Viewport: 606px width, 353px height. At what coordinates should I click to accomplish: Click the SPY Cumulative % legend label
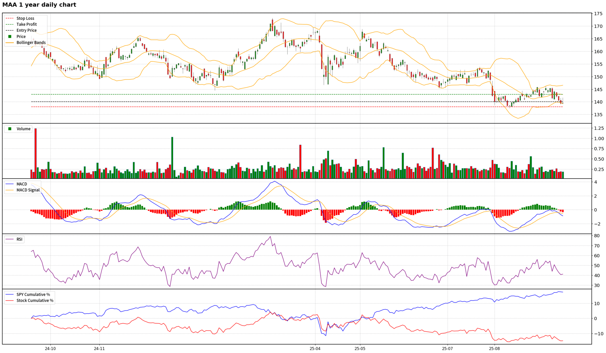pos(33,294)
